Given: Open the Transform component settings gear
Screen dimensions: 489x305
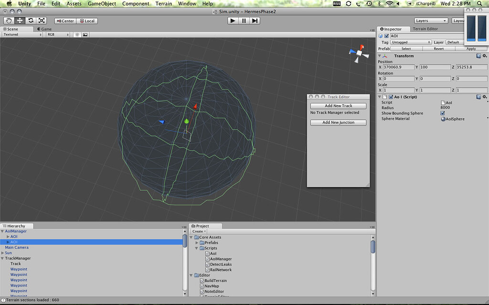Looking at the screenshot, I should point(485,56).
